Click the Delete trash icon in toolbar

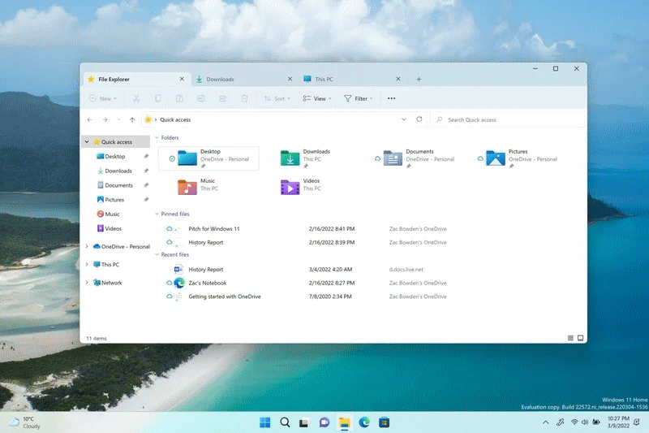pos(244,98)
